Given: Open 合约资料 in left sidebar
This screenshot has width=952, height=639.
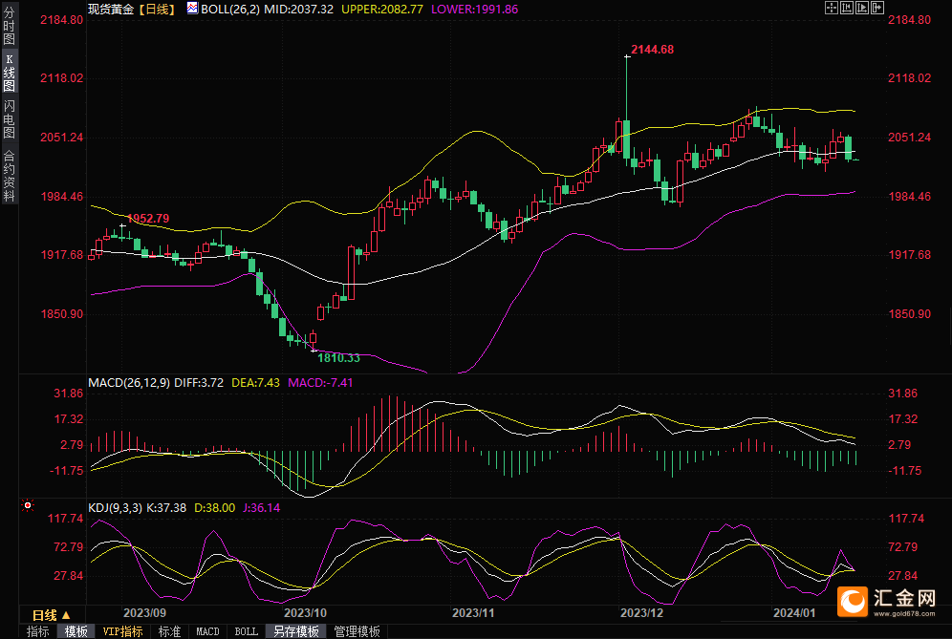Looking at the screenshot, I should [9, 175].
